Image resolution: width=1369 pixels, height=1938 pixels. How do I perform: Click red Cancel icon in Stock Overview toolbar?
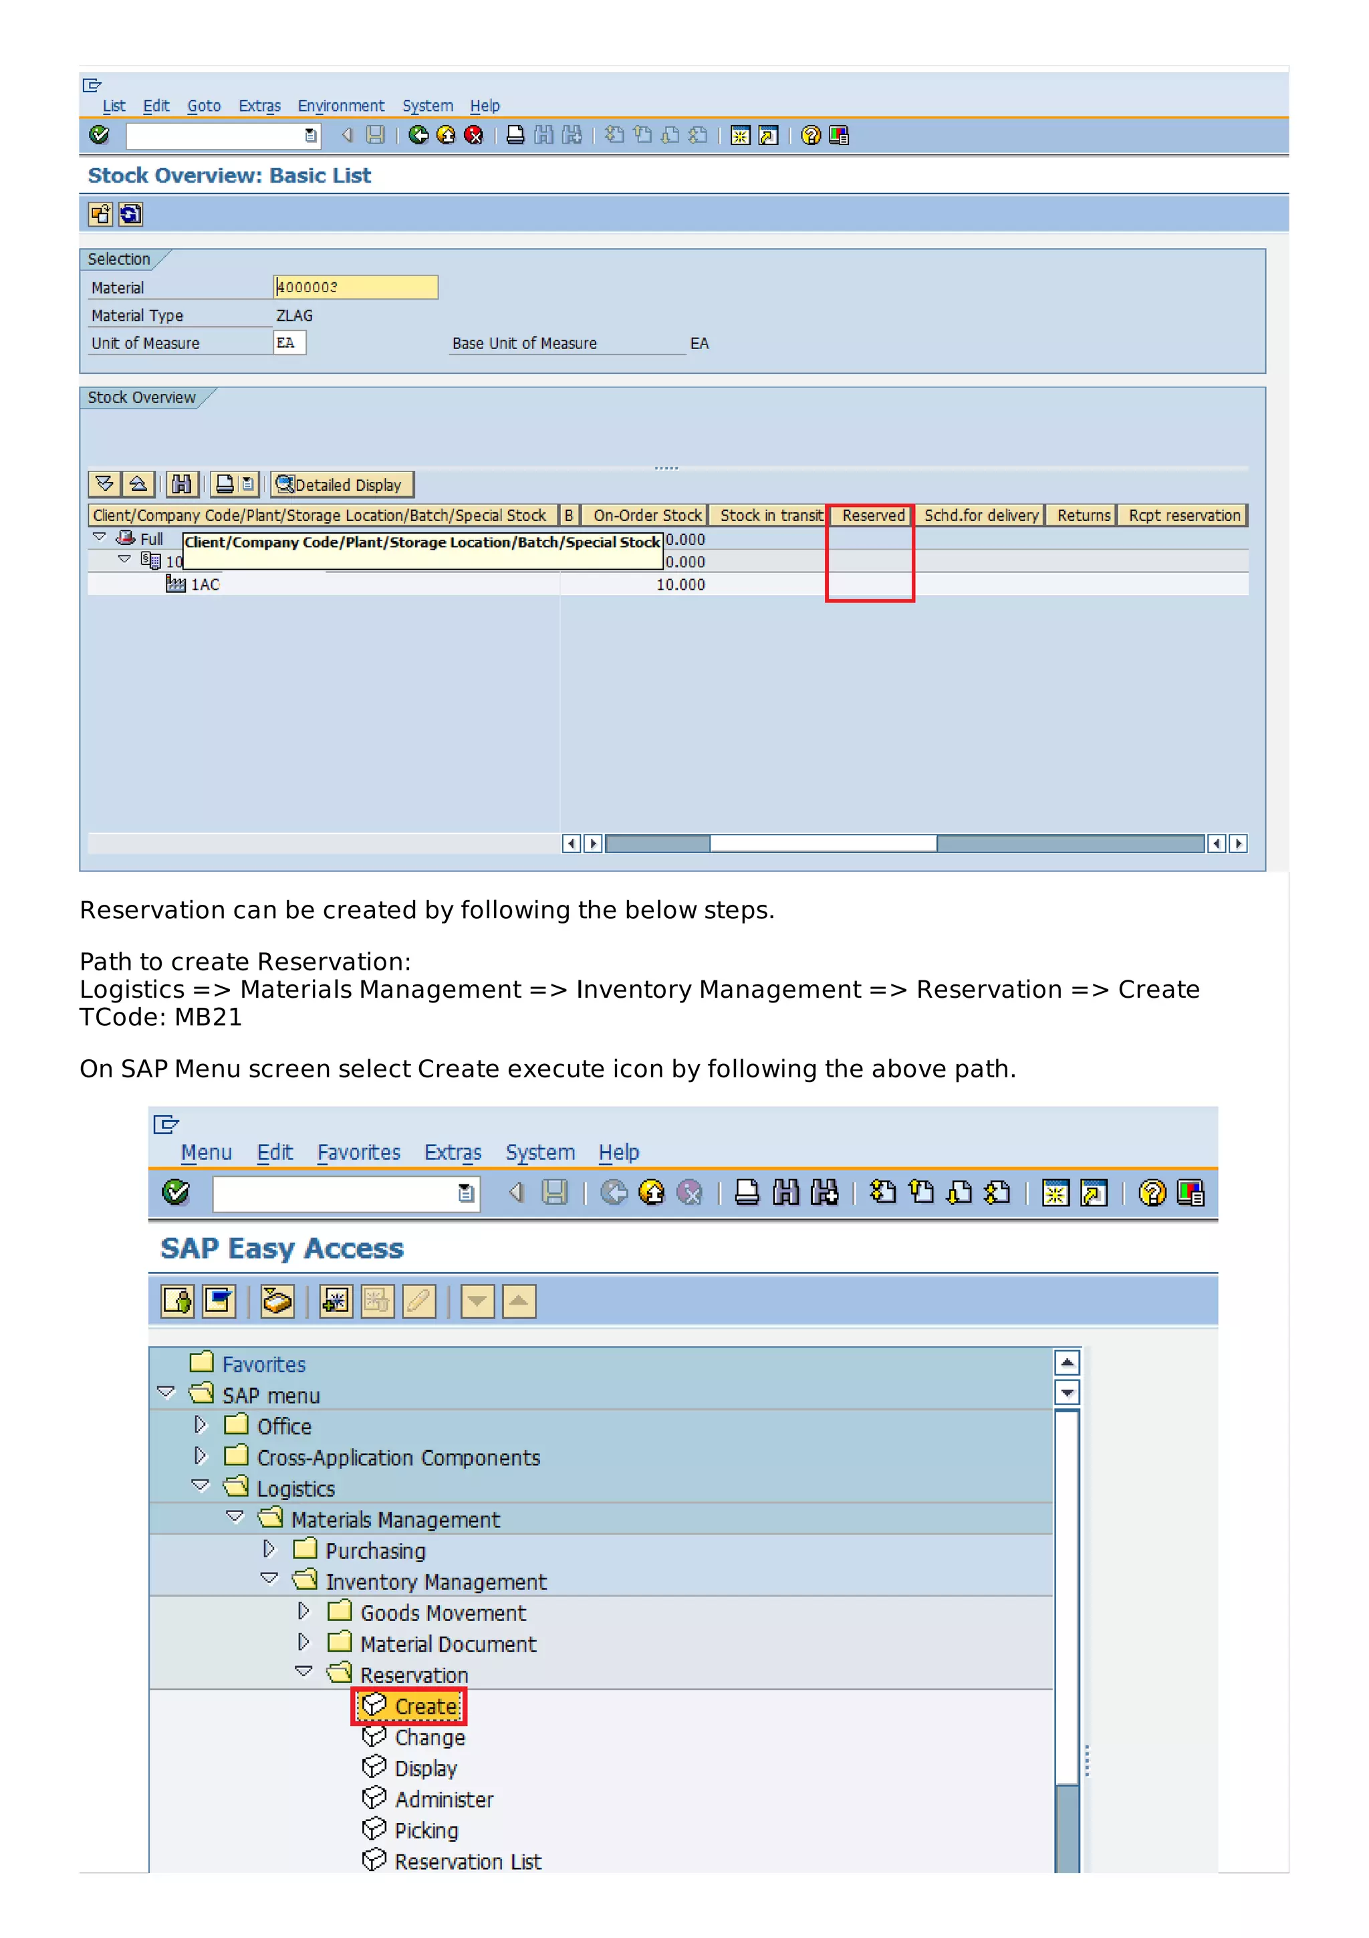(x=474, y=135)
